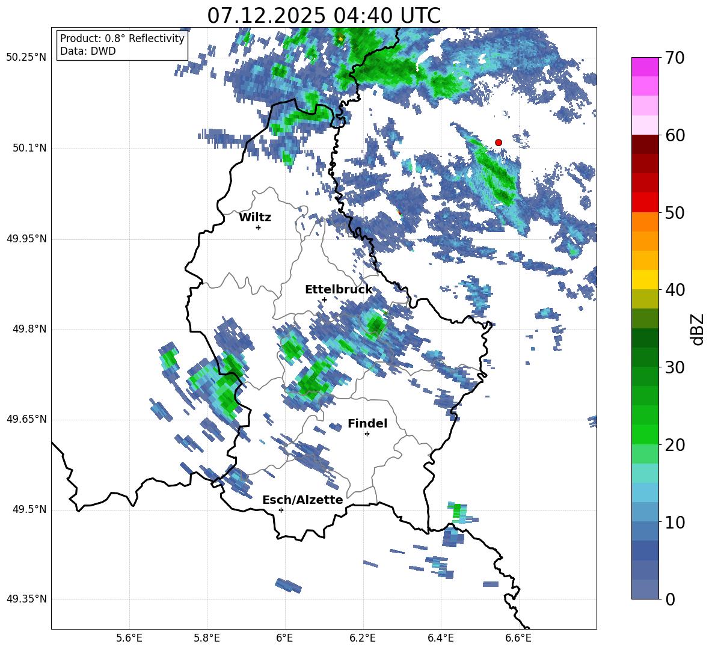
Task: Click the Esch/Alzette city label
Action: 302,500
